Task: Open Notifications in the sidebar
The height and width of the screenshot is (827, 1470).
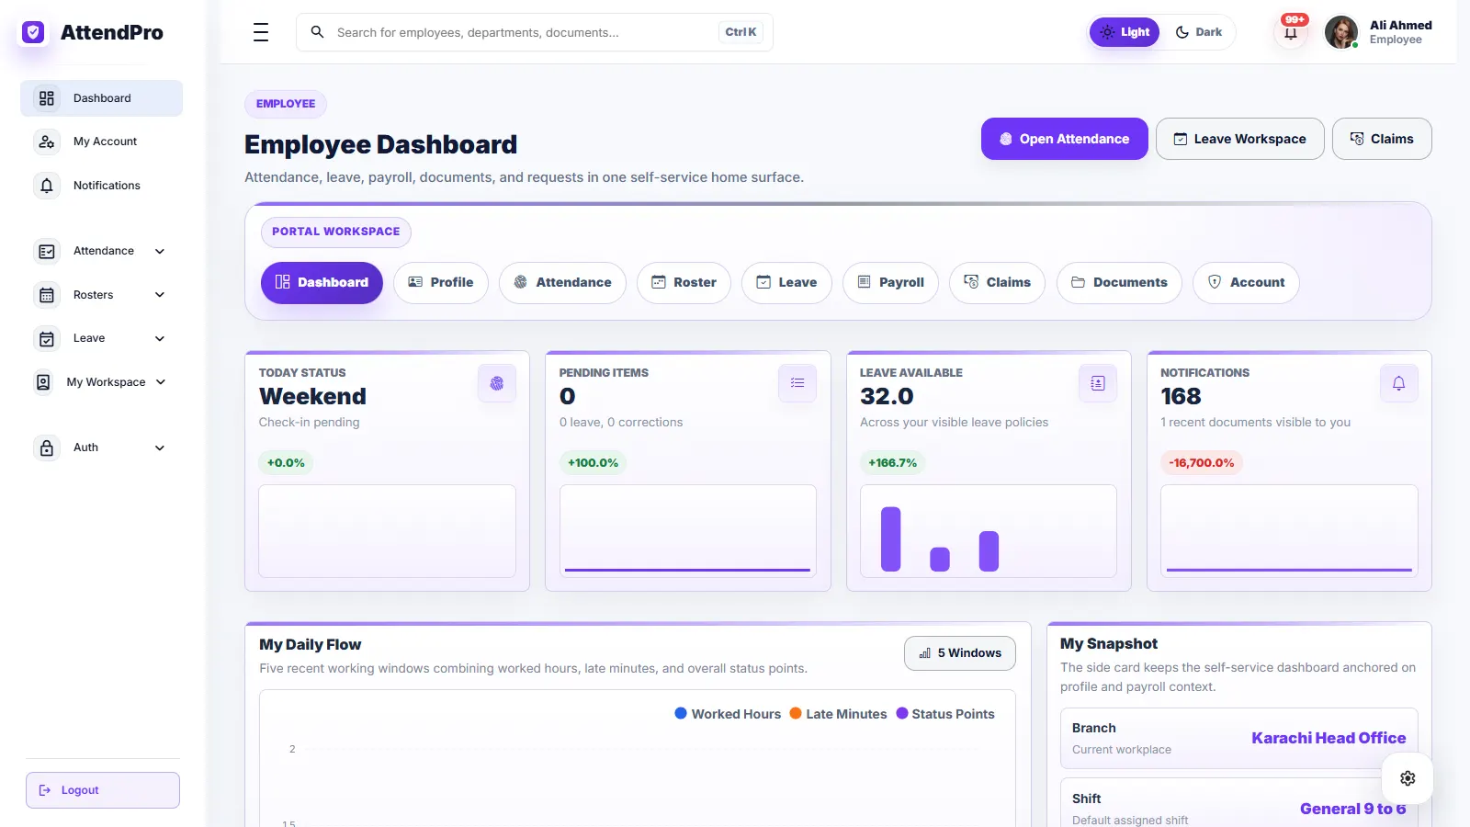Action: point(101,186)
